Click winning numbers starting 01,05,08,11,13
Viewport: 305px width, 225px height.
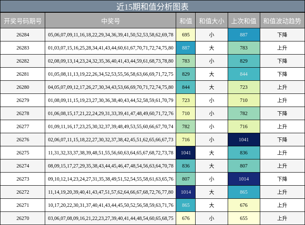tap(111, 74)
